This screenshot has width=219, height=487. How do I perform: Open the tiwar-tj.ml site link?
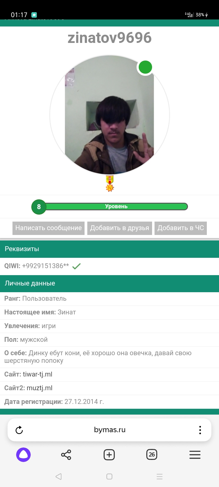pos(37,374)
